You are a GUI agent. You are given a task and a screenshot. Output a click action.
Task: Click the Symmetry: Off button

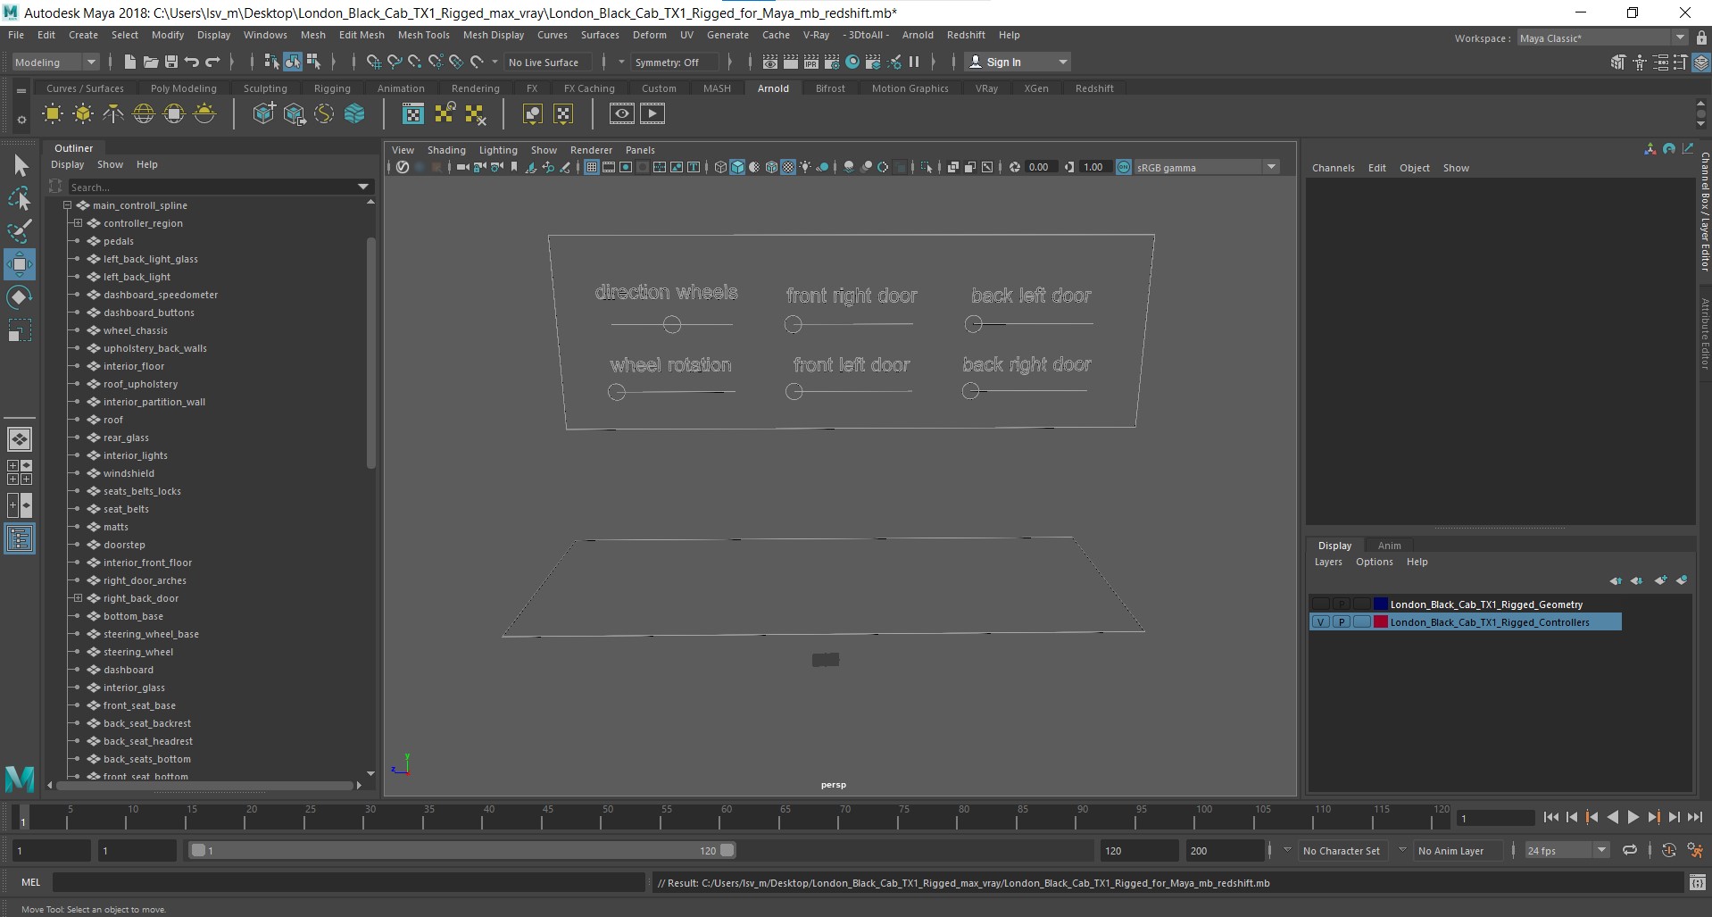(x=674, y=62)
